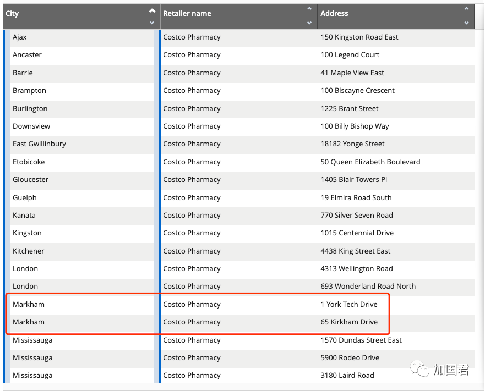Click the Retailer name column header

tap(239, 16)
